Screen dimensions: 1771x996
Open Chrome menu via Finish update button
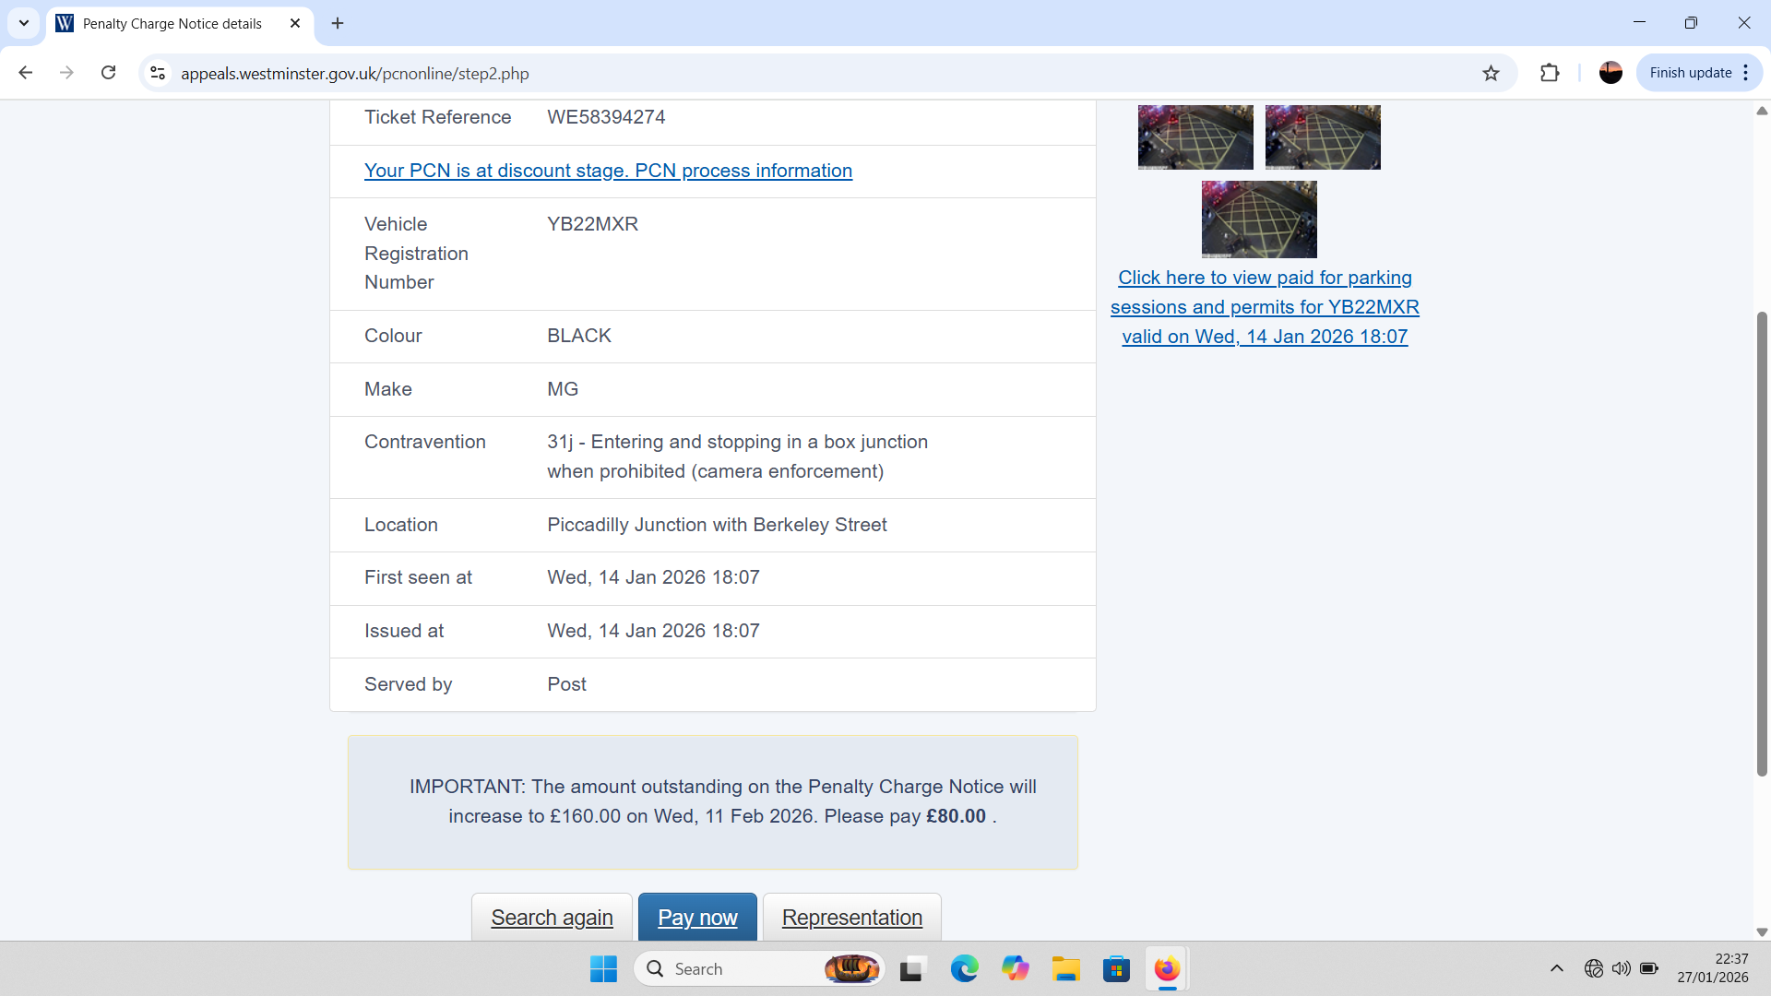pos(1699,73)
